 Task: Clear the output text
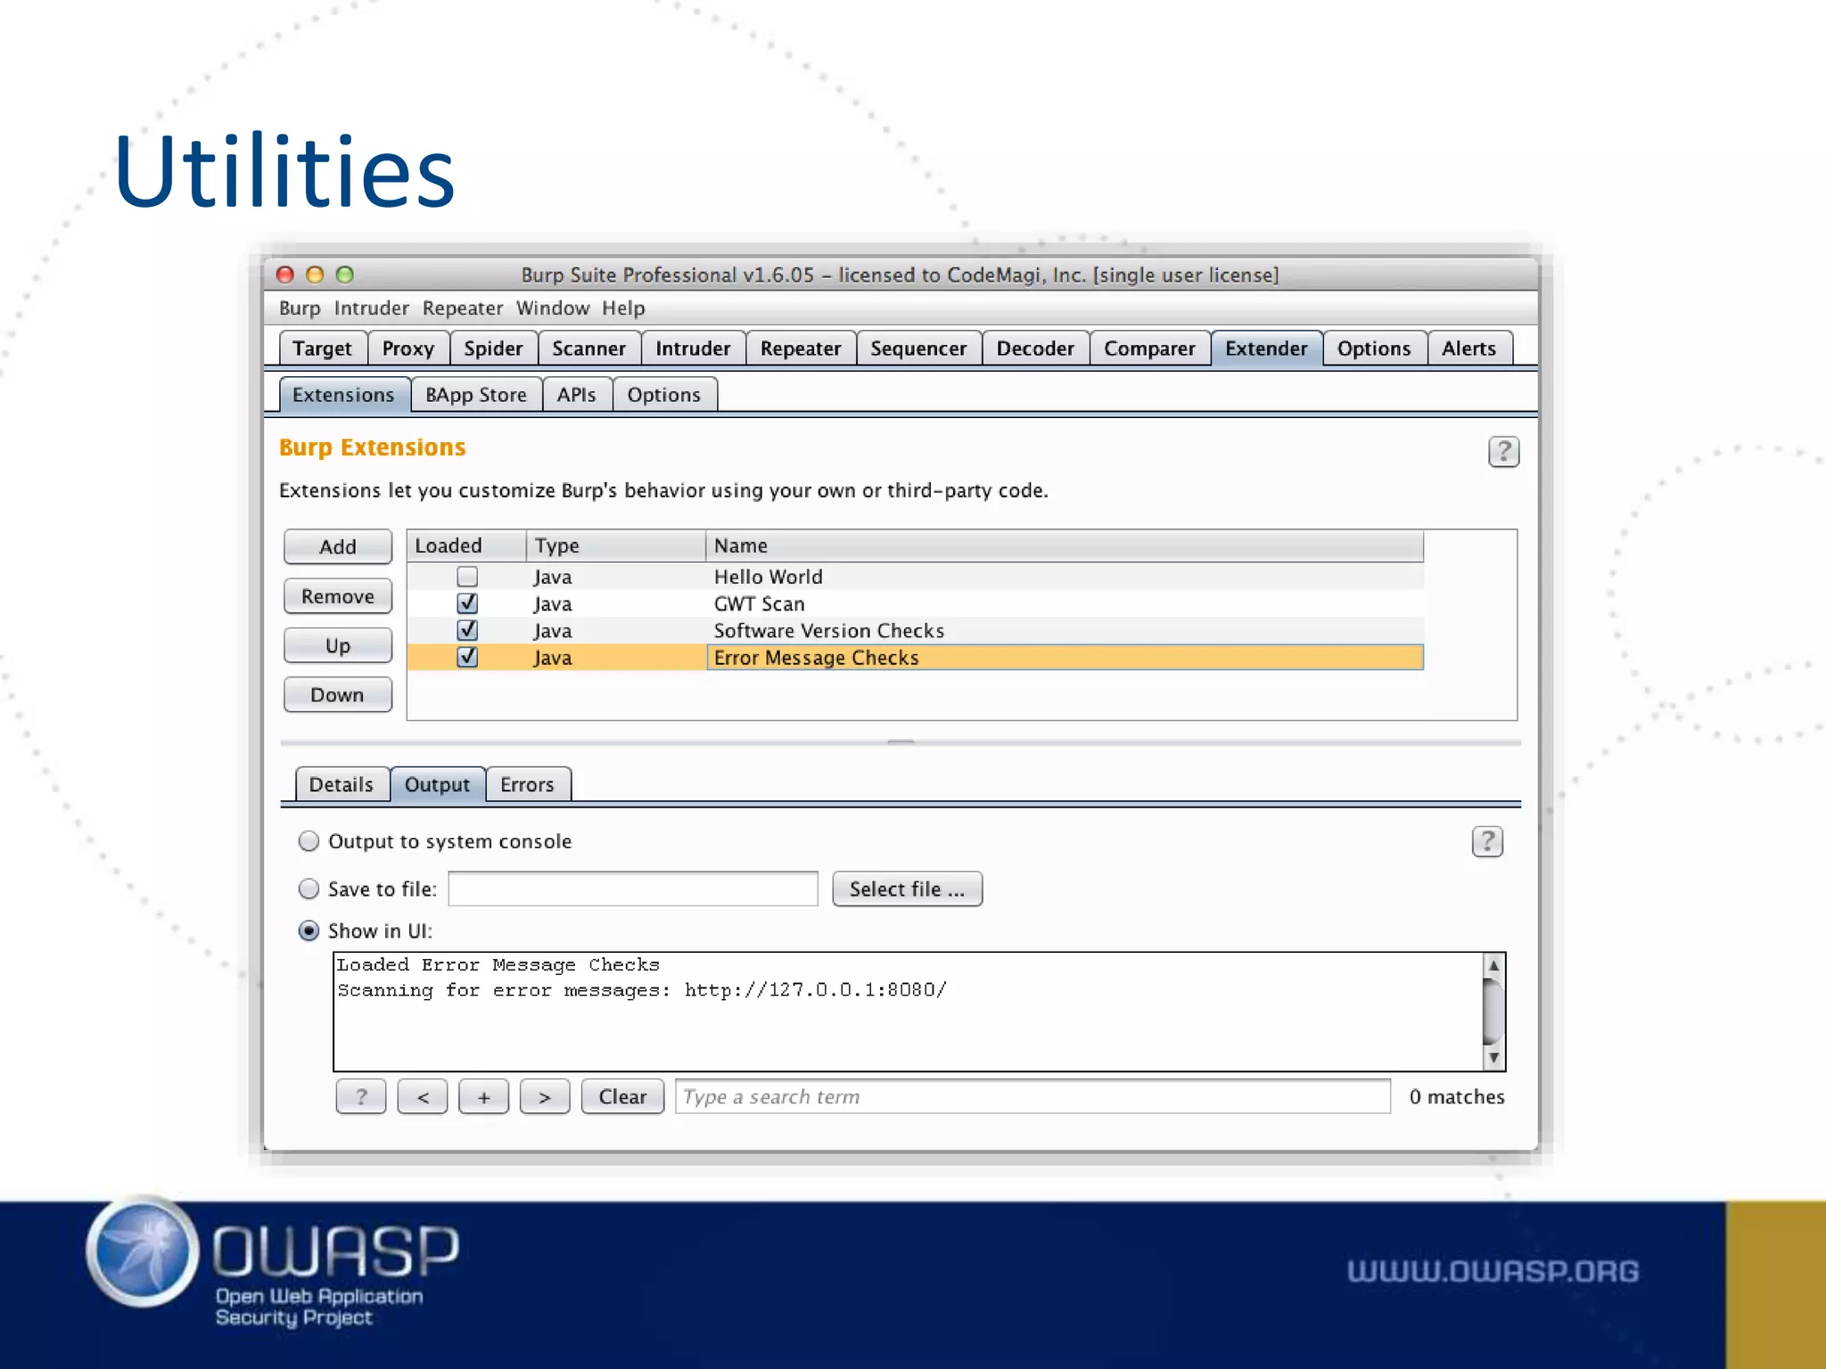(x=622, y=1096)
